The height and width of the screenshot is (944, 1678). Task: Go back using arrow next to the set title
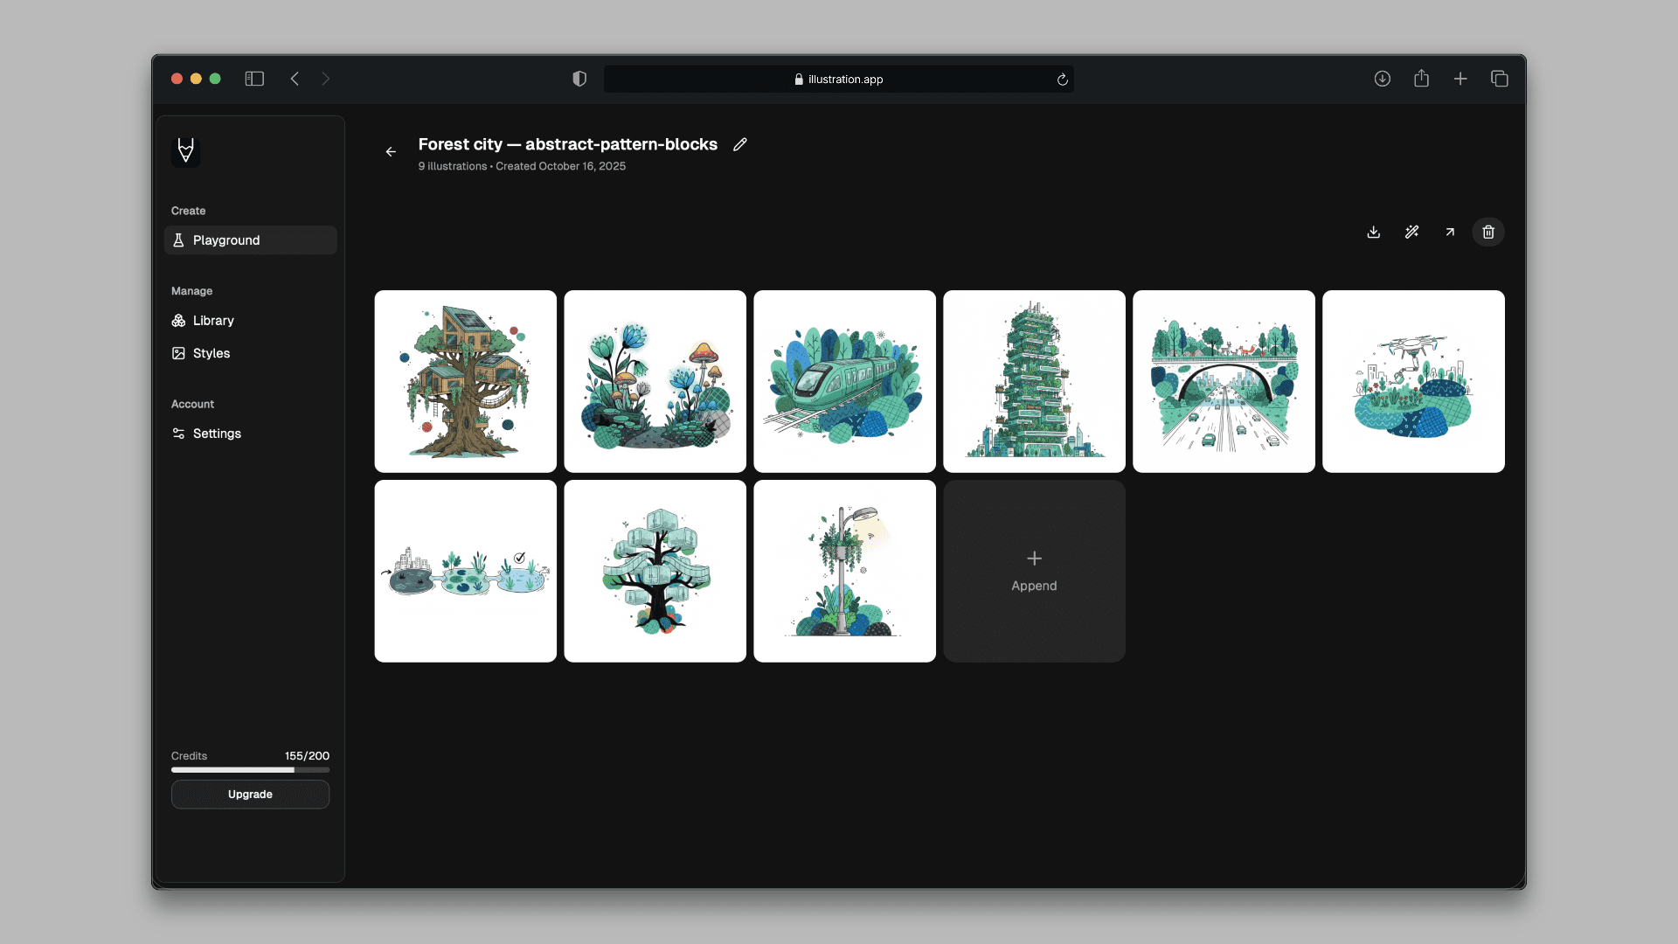390,151
